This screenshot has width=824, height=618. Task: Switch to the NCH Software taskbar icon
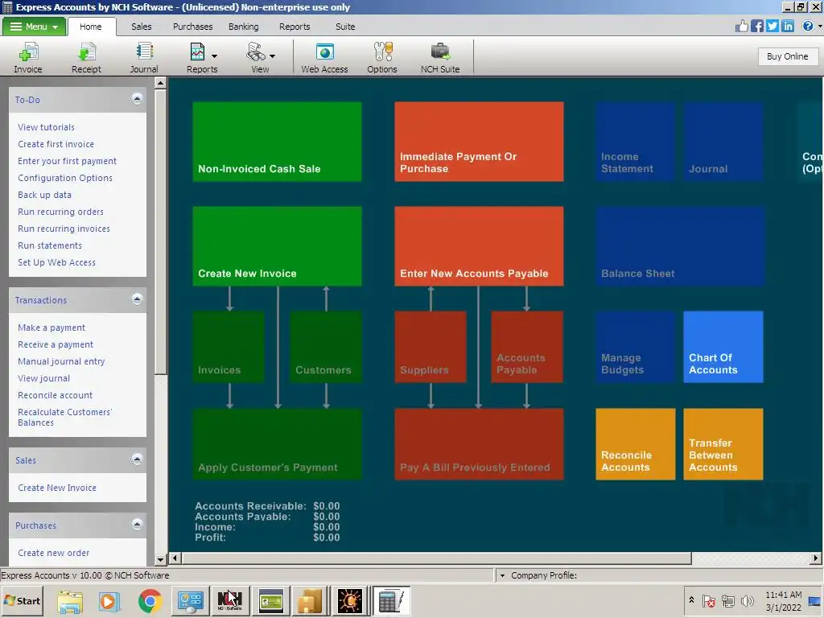[229, 600]
